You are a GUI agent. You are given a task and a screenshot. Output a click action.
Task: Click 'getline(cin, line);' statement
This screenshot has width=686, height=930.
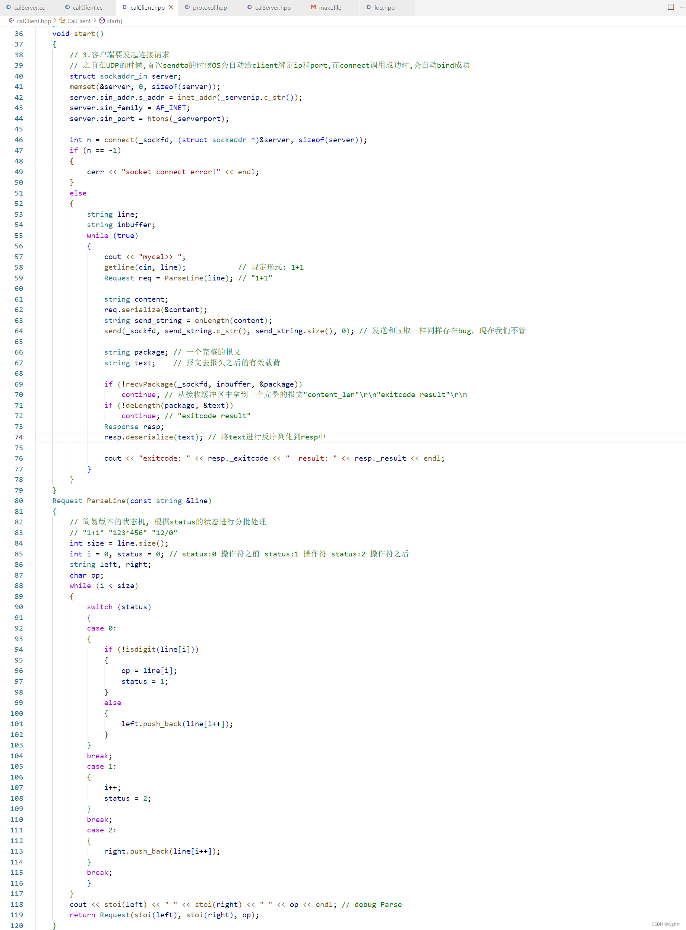[x=145, y=267]
